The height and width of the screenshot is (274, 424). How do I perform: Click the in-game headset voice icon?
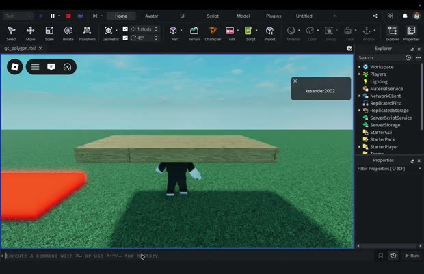(67, 67)
